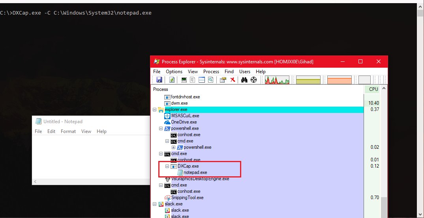
Task: Toggle Show Process Tree toolbar icon
Action: [x=193, y=80]
